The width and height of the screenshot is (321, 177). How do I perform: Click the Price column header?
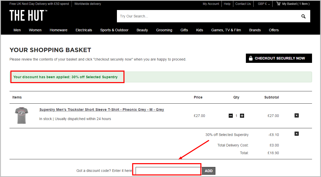(198, 97)
